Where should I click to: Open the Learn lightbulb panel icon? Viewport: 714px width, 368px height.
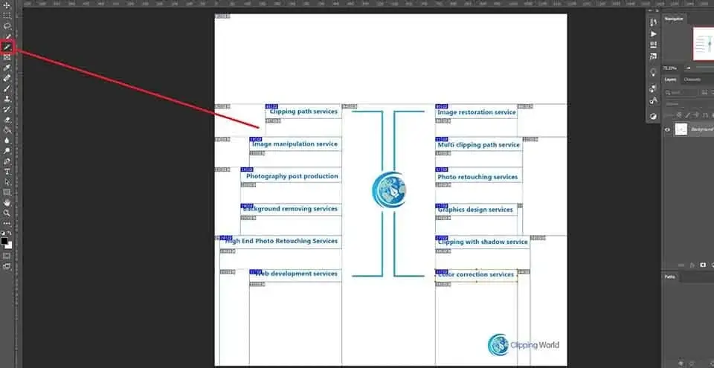pos(654,72)
